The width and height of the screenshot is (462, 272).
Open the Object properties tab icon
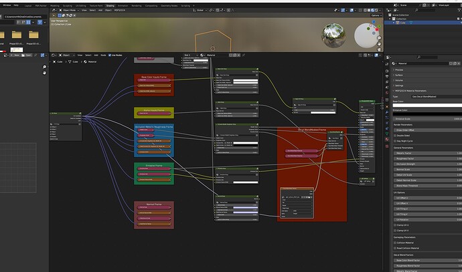click(387, 106)
